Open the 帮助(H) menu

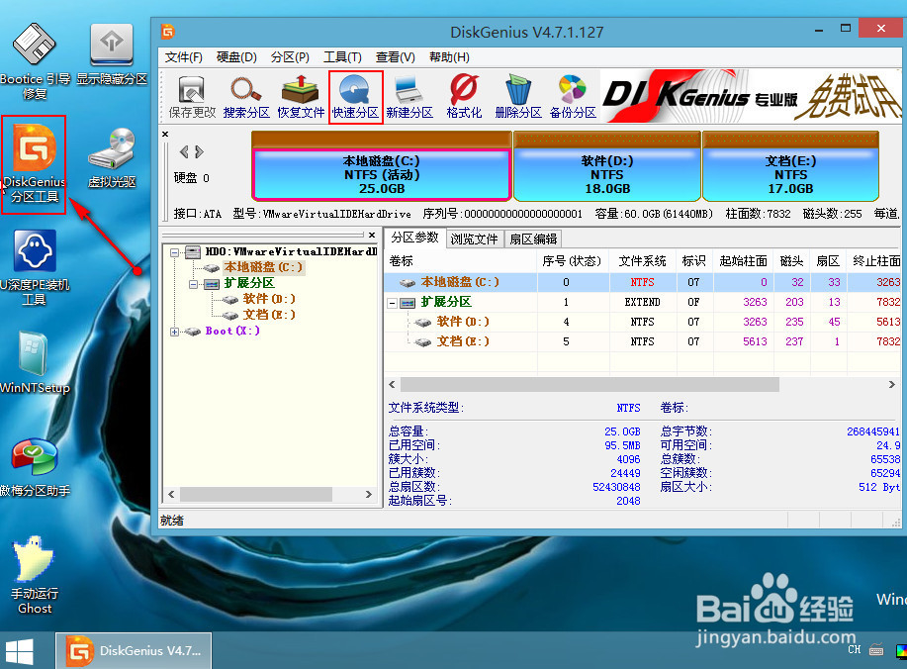coord(449,57)
